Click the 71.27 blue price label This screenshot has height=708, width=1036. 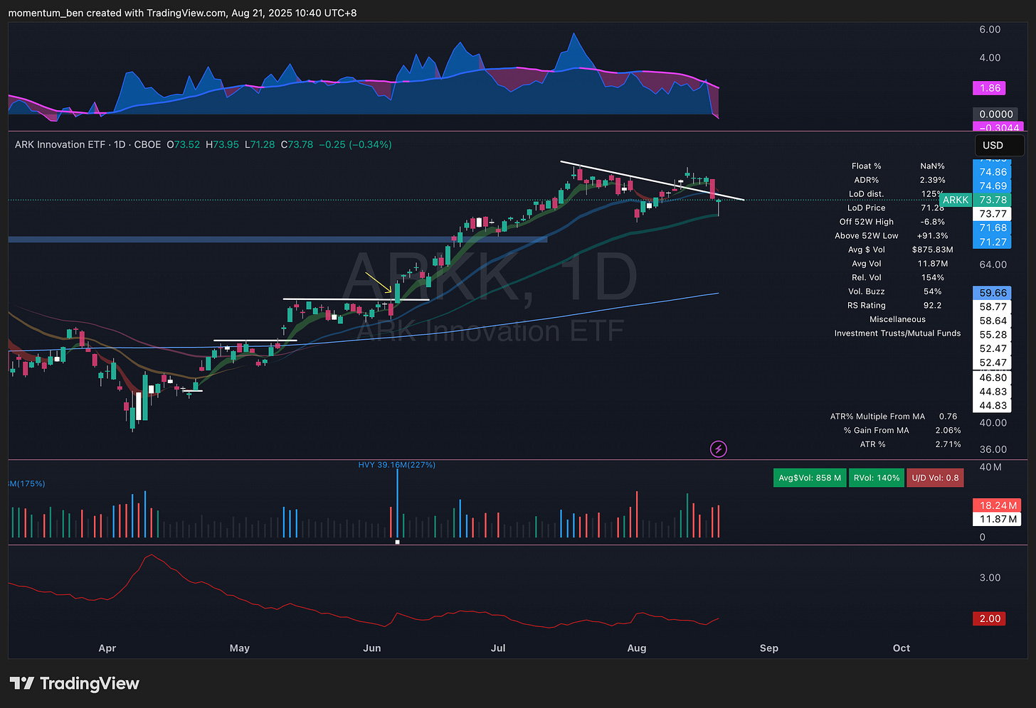click(x=993, y=242)
